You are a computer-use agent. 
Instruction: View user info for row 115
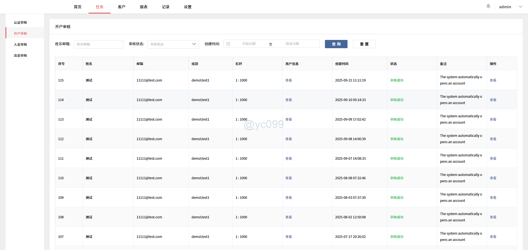tap(288, 80)
